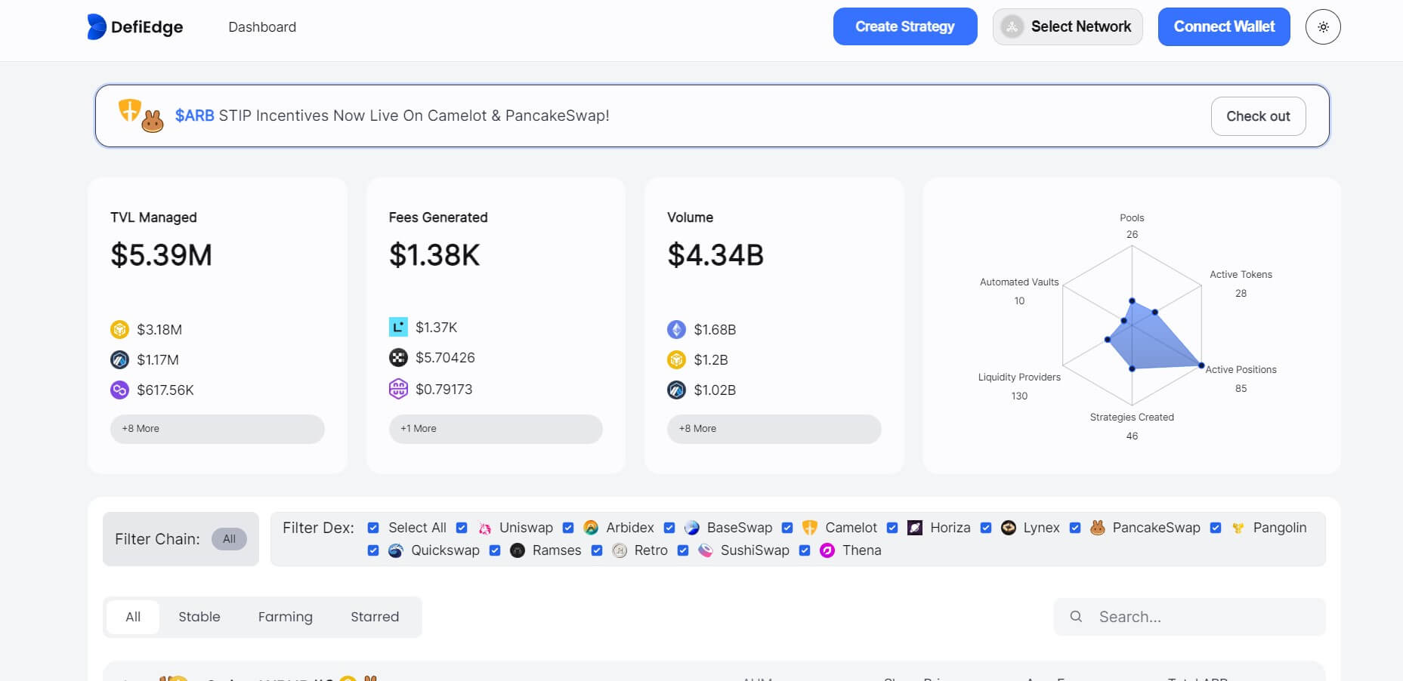Expand +8 More under TVL Managed
Image resolution: width=1403 pixels, height=681 pixels.
(218, 429)
